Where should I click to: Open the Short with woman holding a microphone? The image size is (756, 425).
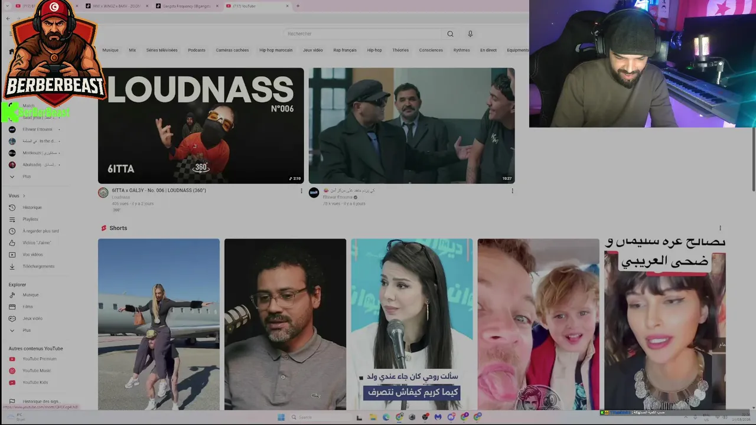(412, 324)
